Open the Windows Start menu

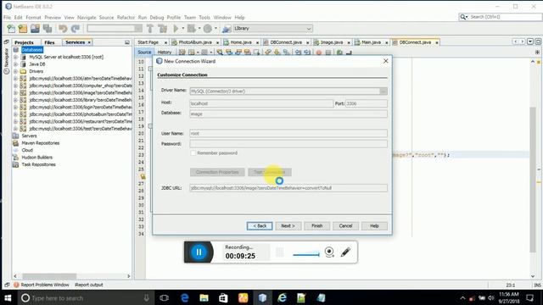tap(8, 297)
